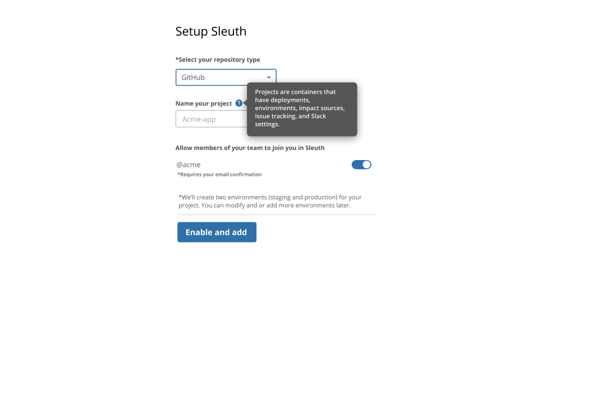Viewport: 615px width, 396px height.
Task: Click the Select your repository type label
Action: pos(218,60)
